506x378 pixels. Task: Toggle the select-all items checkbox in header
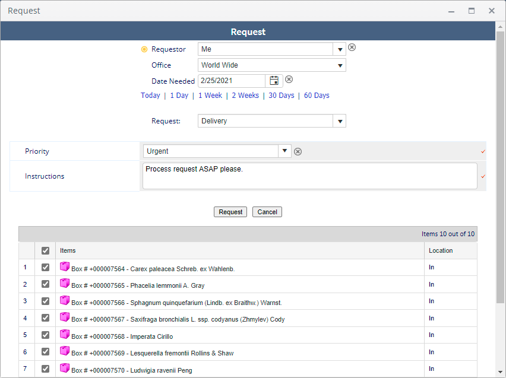[46, 250]
